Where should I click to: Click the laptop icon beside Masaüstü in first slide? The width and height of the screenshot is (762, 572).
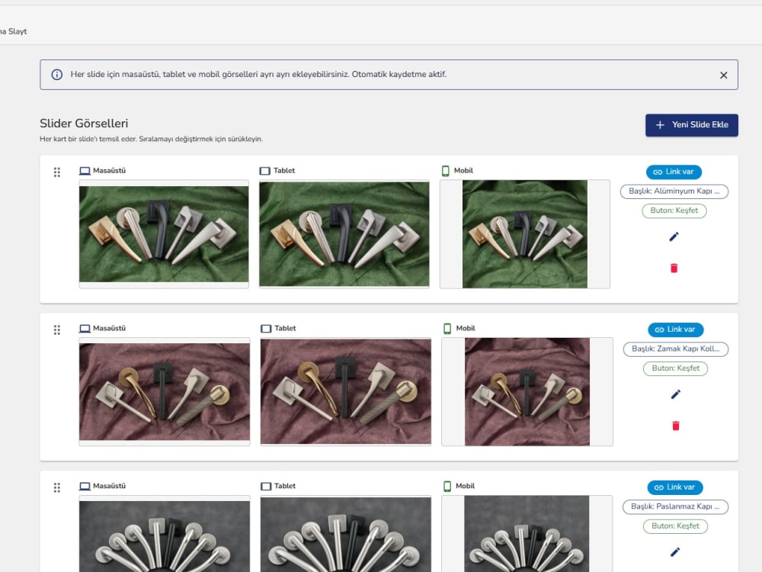pos(85,171)
